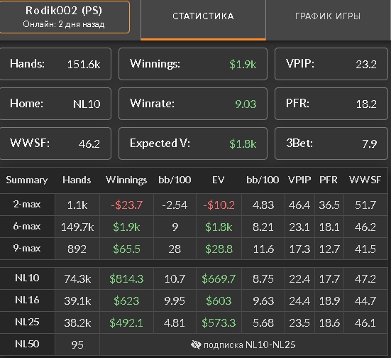Select the 6-max summary row
Image resolution: width=391 pixels, height=358 pixels.
pos(194,227)
